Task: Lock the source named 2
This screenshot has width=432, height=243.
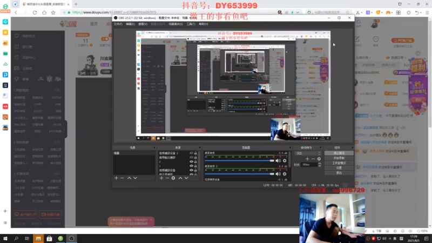Action: 195,161
